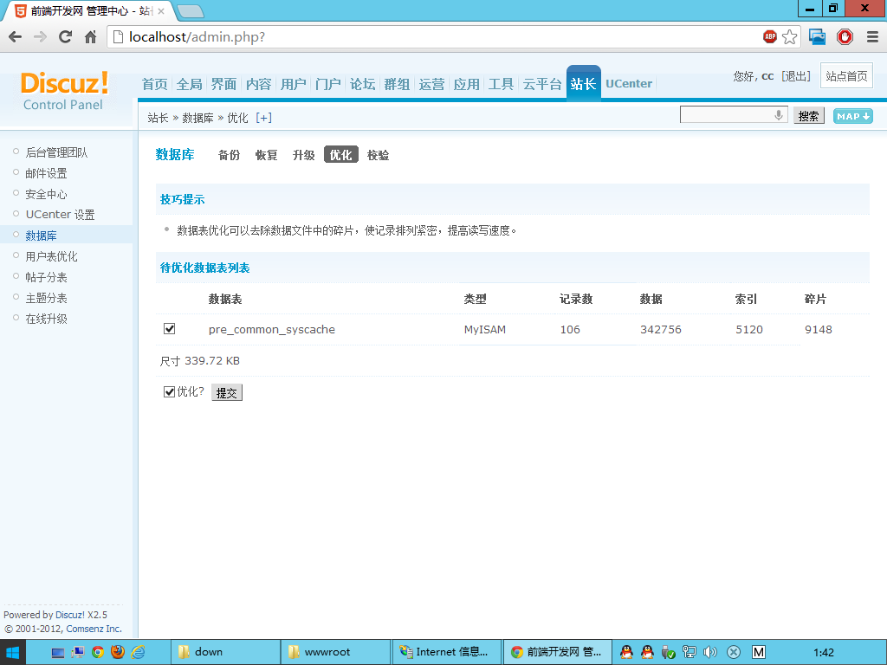This screenshot has height=665, width=887.
Task: Uncheck the pre_common_syscache table checkbox
Action: tap(169, 328)
